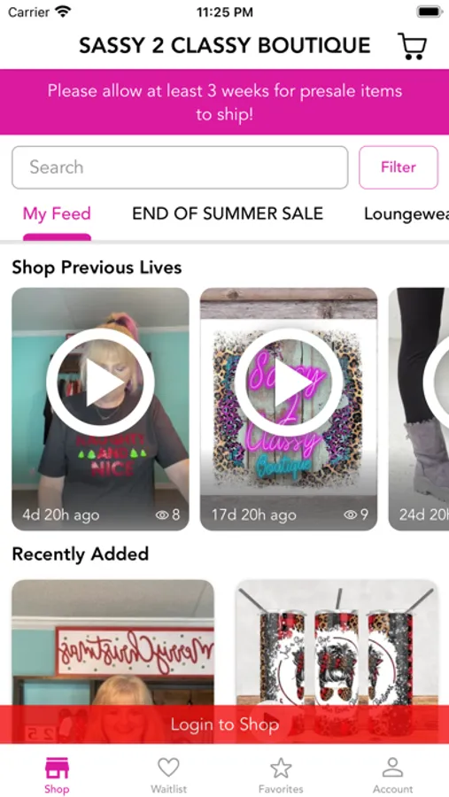Open the shopping cart icon
The image size is (449, 797).
413,46
